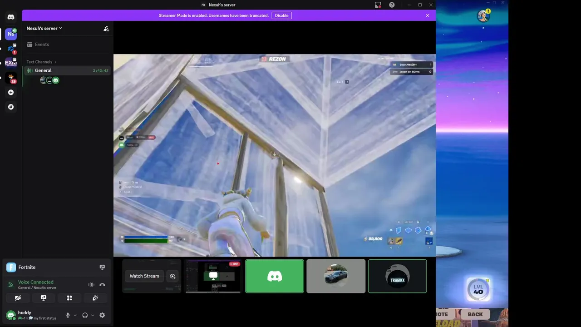Collapse the Text Channels category
581x327 pixels.
[41, 62]
